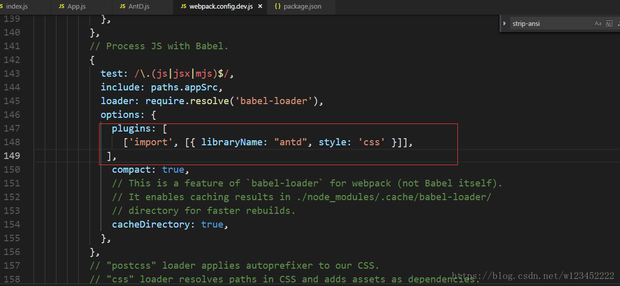Click line number 149 in the gutter
The width and height of the screenshot is (620, 286).
pos(12,156)
